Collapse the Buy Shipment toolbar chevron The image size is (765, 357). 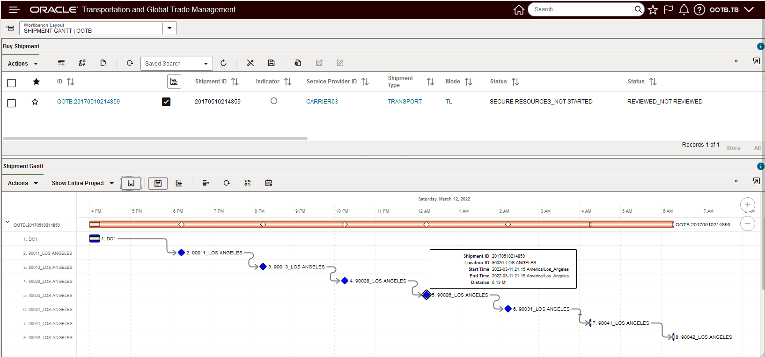pos(736,61)
